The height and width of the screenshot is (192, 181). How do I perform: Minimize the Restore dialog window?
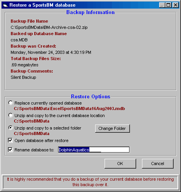click(x=162, y=5)
